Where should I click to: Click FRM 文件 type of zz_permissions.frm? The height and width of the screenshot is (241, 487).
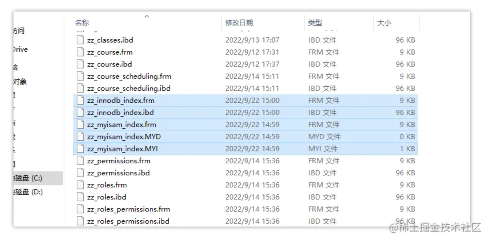point(324,161)
